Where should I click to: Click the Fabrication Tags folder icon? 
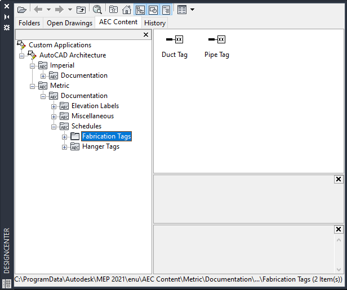(75, 136)
